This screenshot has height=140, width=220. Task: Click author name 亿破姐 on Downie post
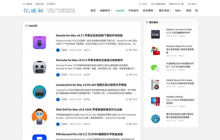64,50
